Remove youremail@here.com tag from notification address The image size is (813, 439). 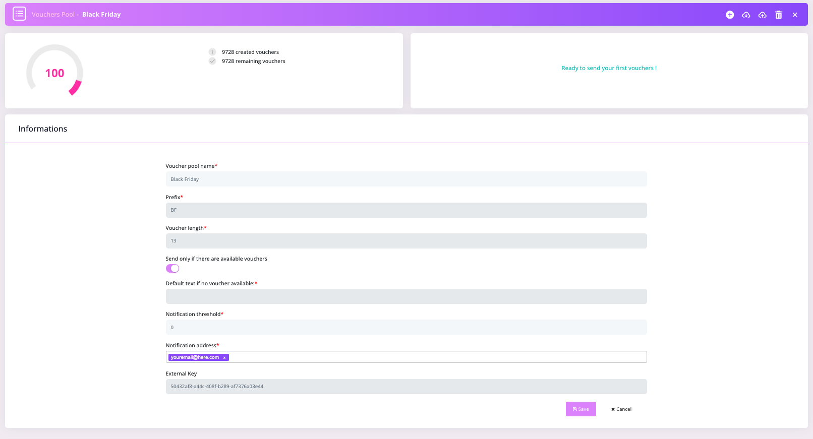[224, 357]
